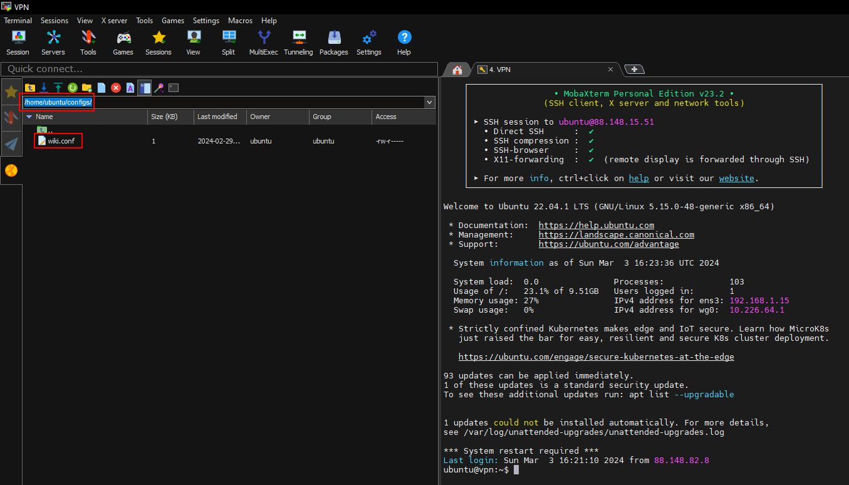Click the red delete icon in SFTP toolbar
The height and width of the screenshot is (485, 849).
click(116, 88)
